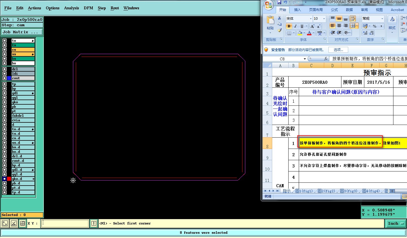407x238 pixels.
Task: Switch to the 插入 ribbon tab
Action: pos(298,10)
